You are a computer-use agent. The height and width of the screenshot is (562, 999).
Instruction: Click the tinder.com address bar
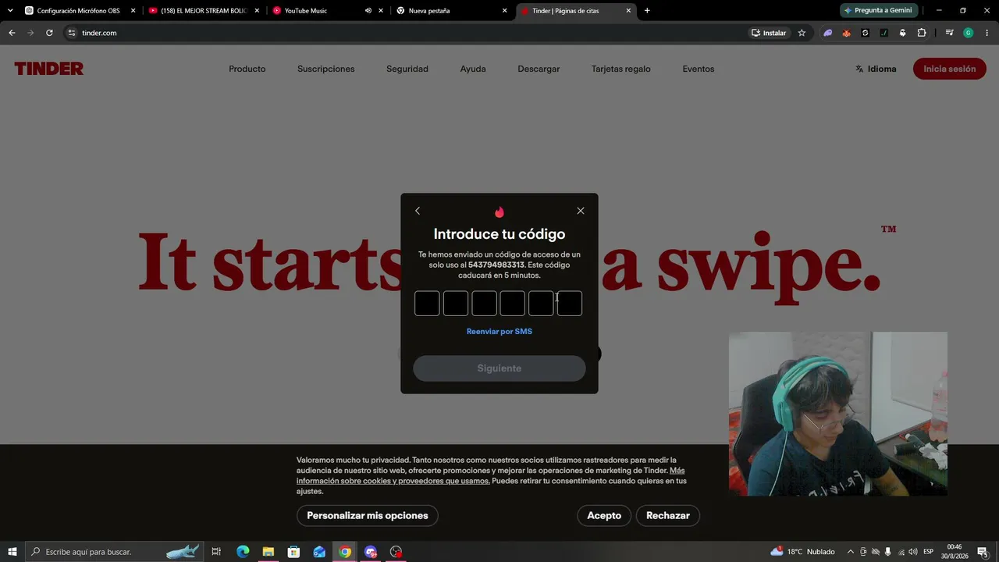(406, 33)
